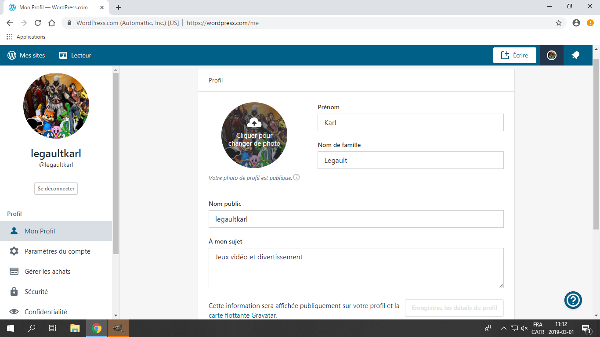The height and width of the screenshot is (337, 600).
Task: Click the Nom public input field
Action: pyautogui.click(x=356, y=219)
